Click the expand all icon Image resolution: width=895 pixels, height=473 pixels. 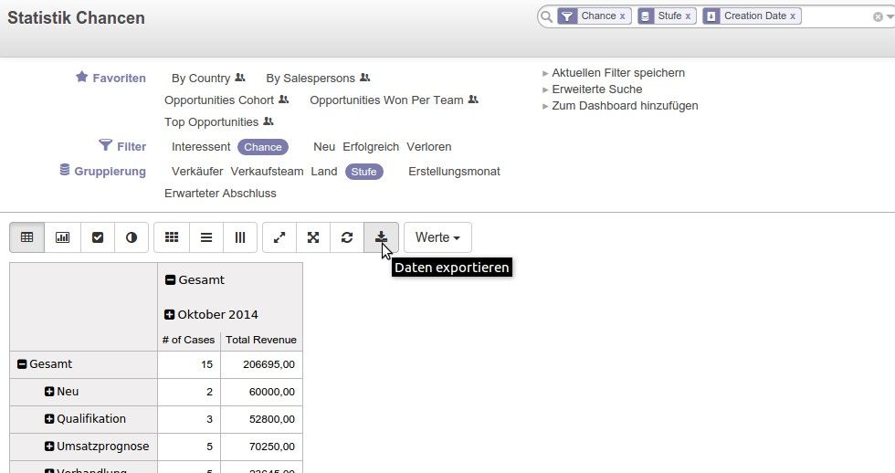313,237
